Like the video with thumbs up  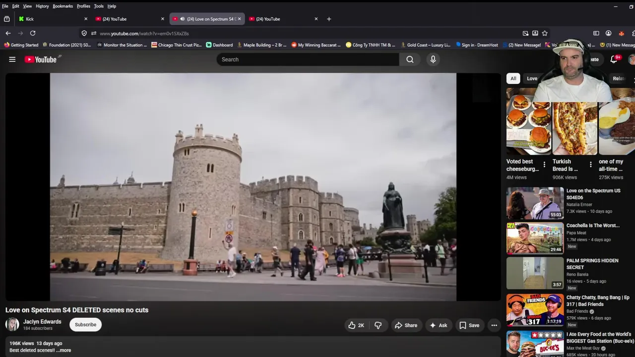tap(356, 325)
